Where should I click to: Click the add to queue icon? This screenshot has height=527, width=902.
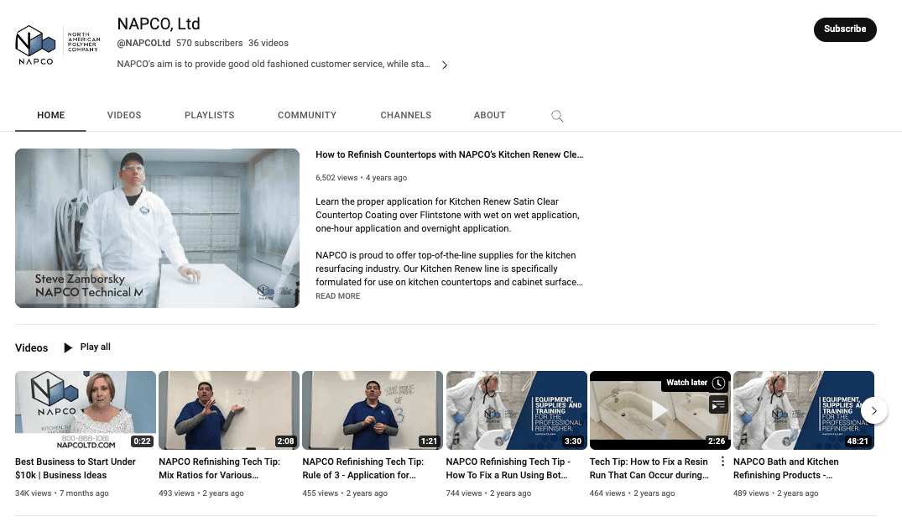point(718,405)
